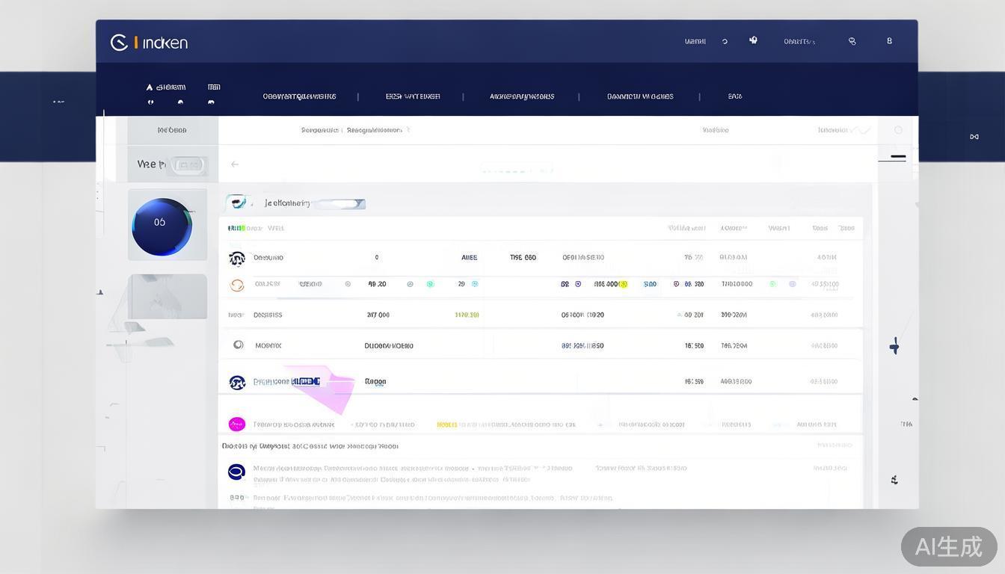Click the orange circular coin icon
1005x574 pixels.
coord(237,284)
